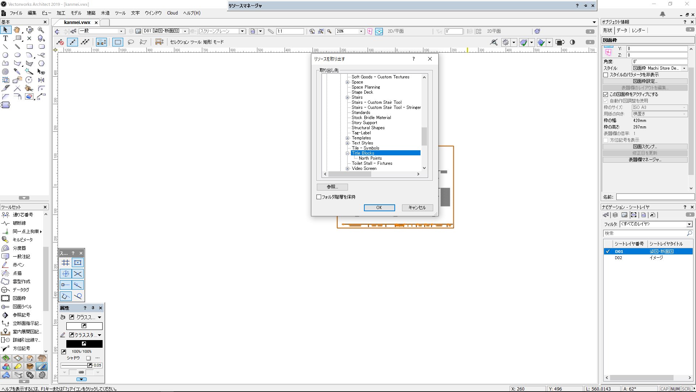The width and height of the screenshot is (696, 392).
Task: Switch to the データ tab
Action: click(x=622, y=30)
